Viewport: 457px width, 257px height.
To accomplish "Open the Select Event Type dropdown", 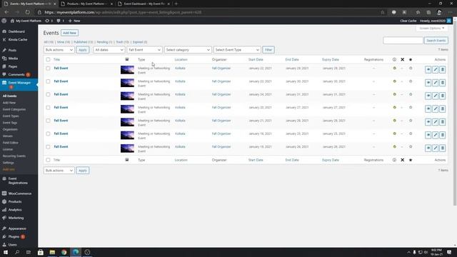I will tap(236, 50).
